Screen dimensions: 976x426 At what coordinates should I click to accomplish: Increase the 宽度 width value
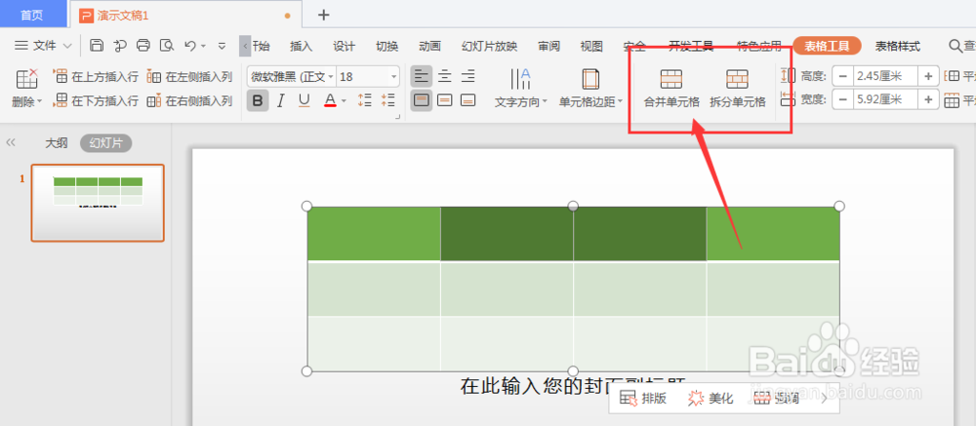click(929, 99)
